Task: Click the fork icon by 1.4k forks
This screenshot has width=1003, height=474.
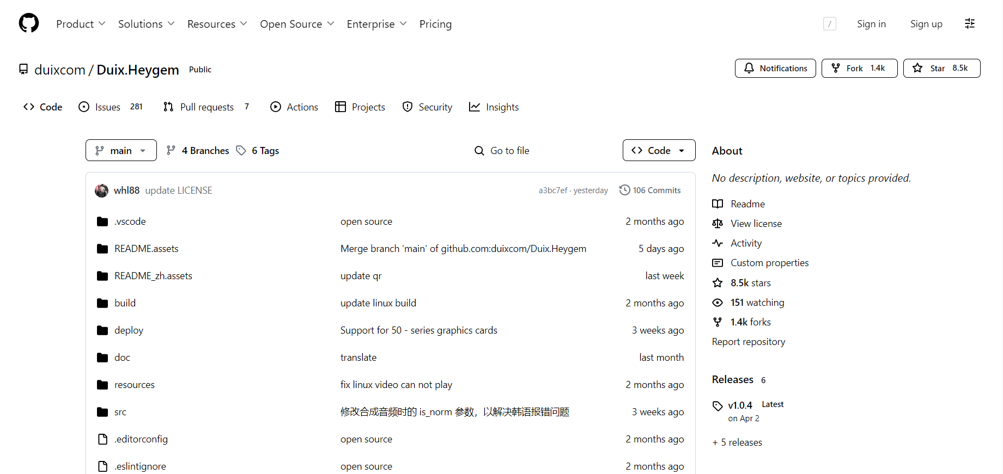Action: coord(718,322)
